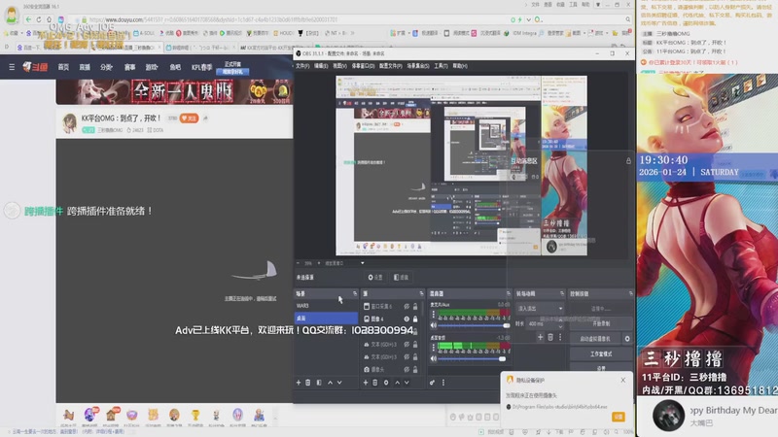
Task: Open properties button above the scenes panel
Action: click(x=375, y=278)
